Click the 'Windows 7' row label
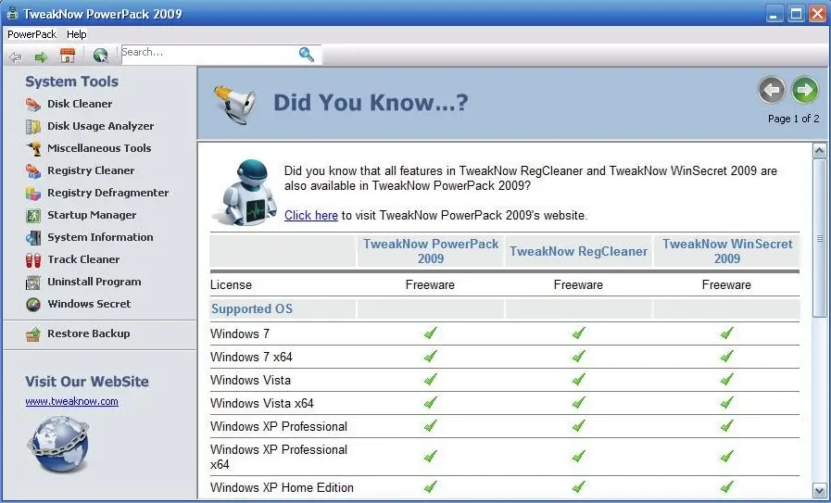 (240, 333)
